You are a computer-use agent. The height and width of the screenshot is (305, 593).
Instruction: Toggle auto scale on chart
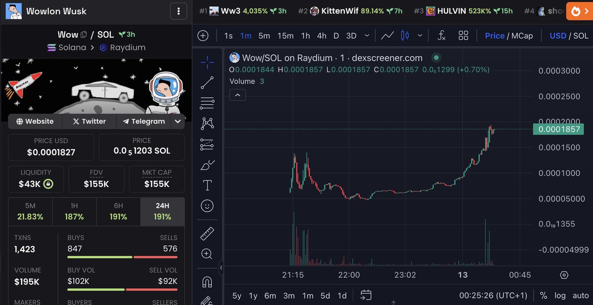[x=581, y=296]
